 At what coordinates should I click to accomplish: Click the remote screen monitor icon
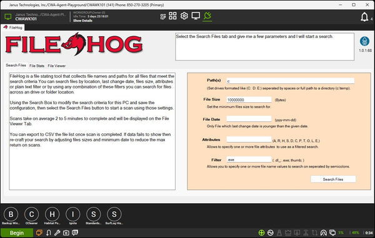tap(196, 16)
